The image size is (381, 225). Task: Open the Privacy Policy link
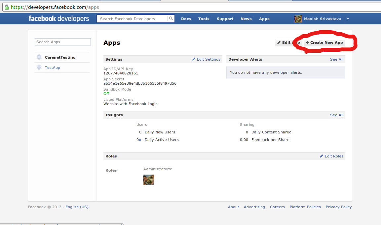point(339,207)
